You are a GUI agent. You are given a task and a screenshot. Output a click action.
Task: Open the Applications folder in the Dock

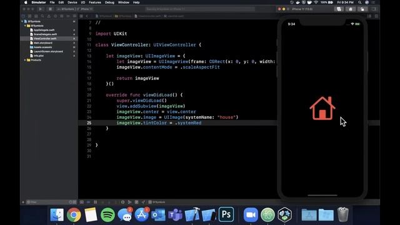309,214
